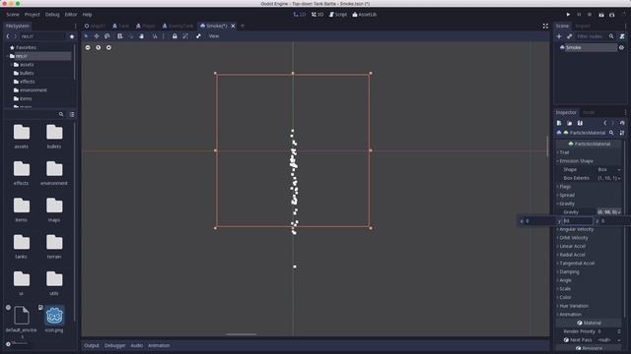Click the play current scene icon
Screen dimensions: 631x354
coord(601,15)
